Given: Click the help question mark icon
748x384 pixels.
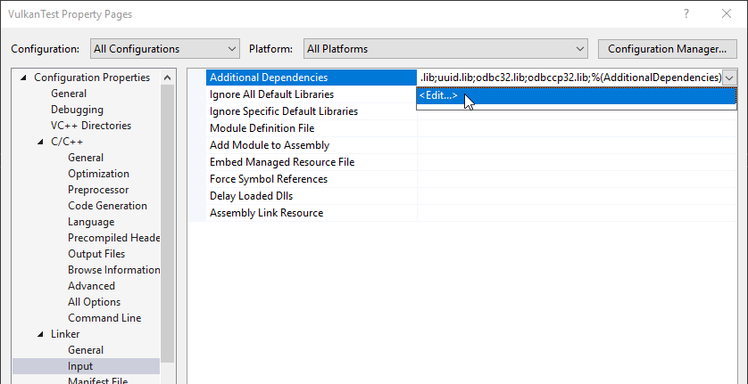Looking at the screenshot, I should coord(686,14).
